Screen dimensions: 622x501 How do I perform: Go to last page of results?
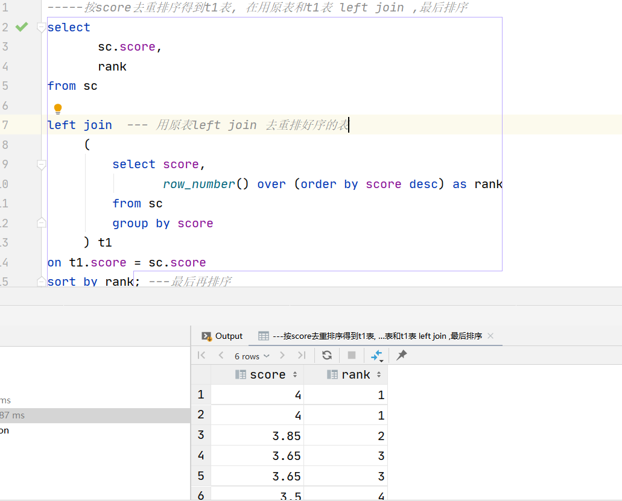[302, 355]
